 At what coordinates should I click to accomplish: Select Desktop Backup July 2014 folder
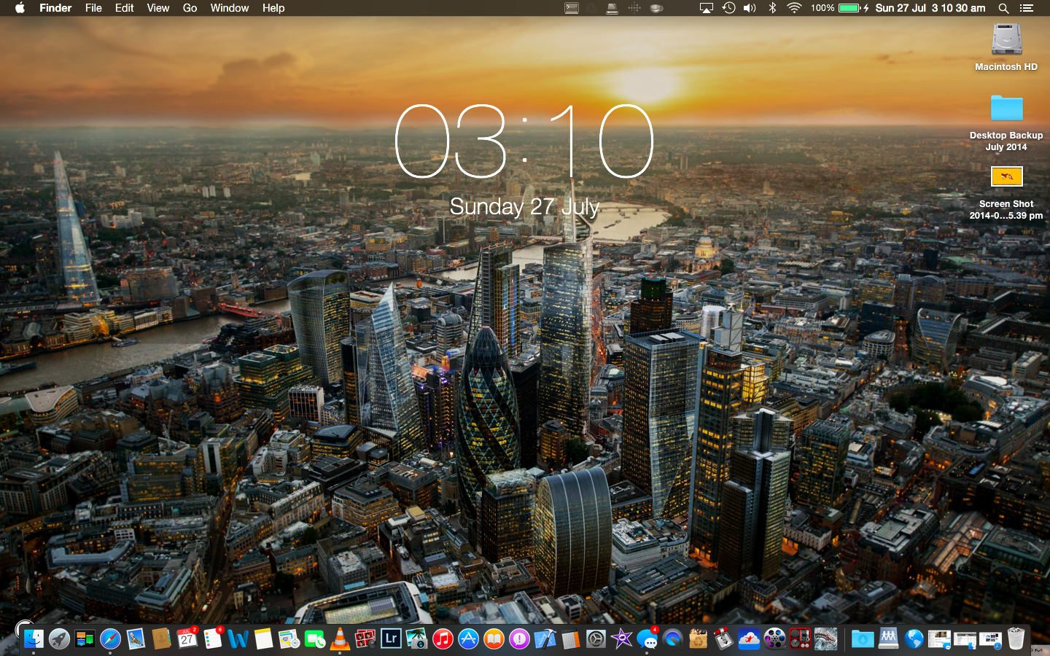tap(1006, 109)
